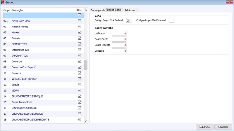Click the group list scroll down arrow

click(x=86, y=121)
